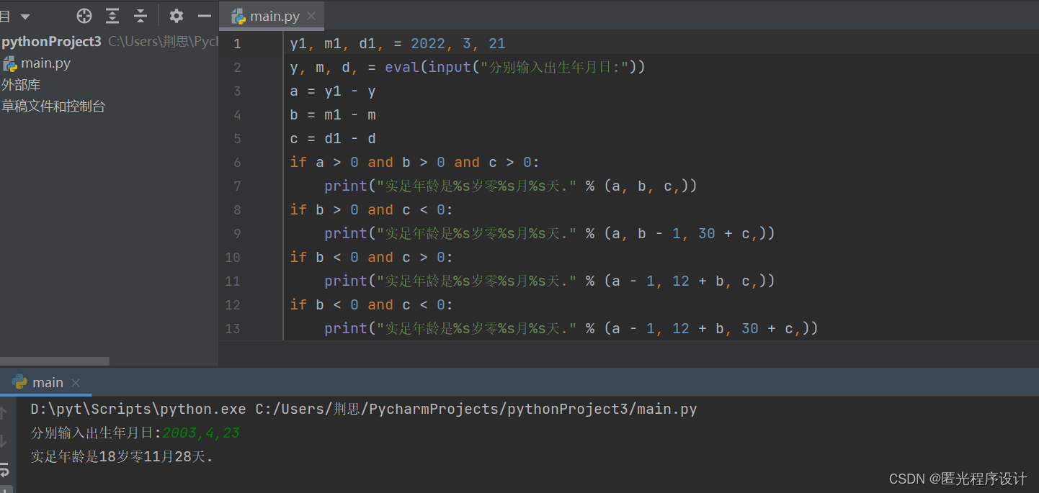
Task: Select the main run tab
Action: tap(48, 382)
